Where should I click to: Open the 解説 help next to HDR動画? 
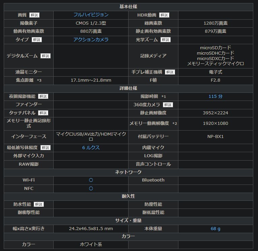tap(164, 15)
